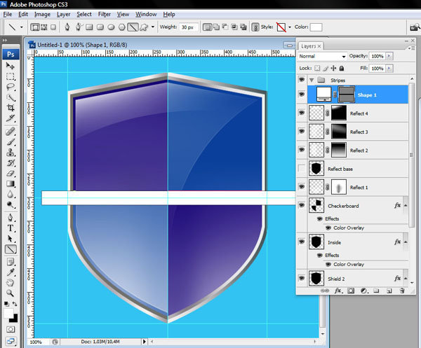The width and height of the screenshot is (421, 348).
Task: Open the Layer menu
Action: [x=63, y=15]
